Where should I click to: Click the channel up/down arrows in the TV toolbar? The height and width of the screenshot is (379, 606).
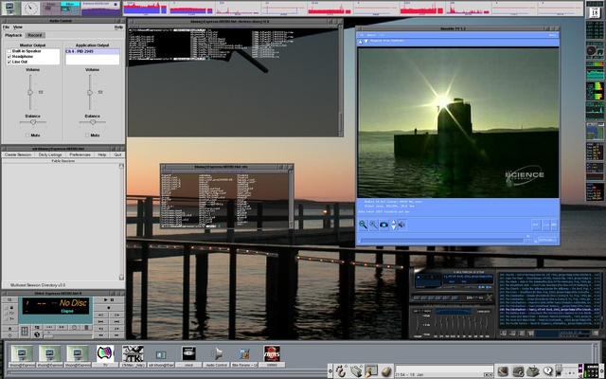point(394,225)
